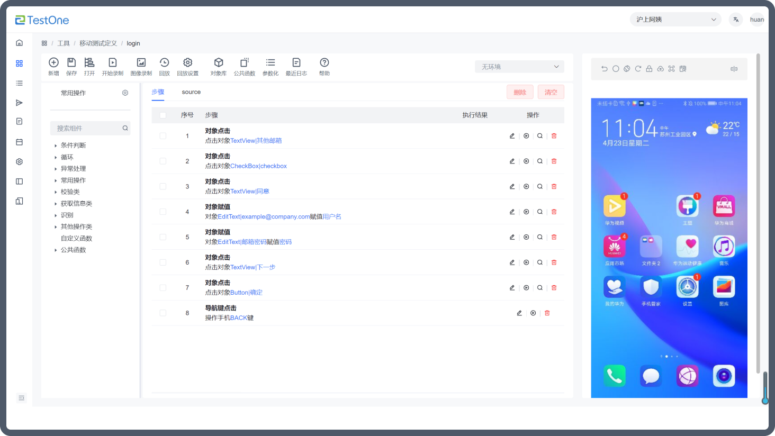Delete step 4 using its trash icon
The height and width of the screenshot is (436, 775).
tap(554, 212)
